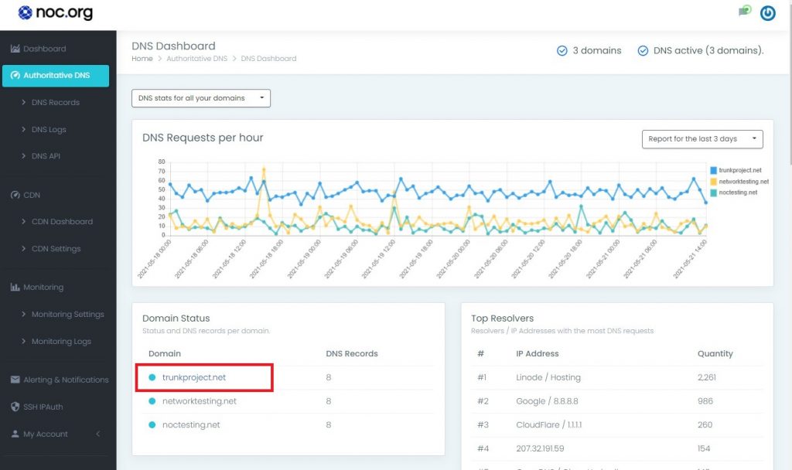Open the noctesting.net domain link

[191, 424]
